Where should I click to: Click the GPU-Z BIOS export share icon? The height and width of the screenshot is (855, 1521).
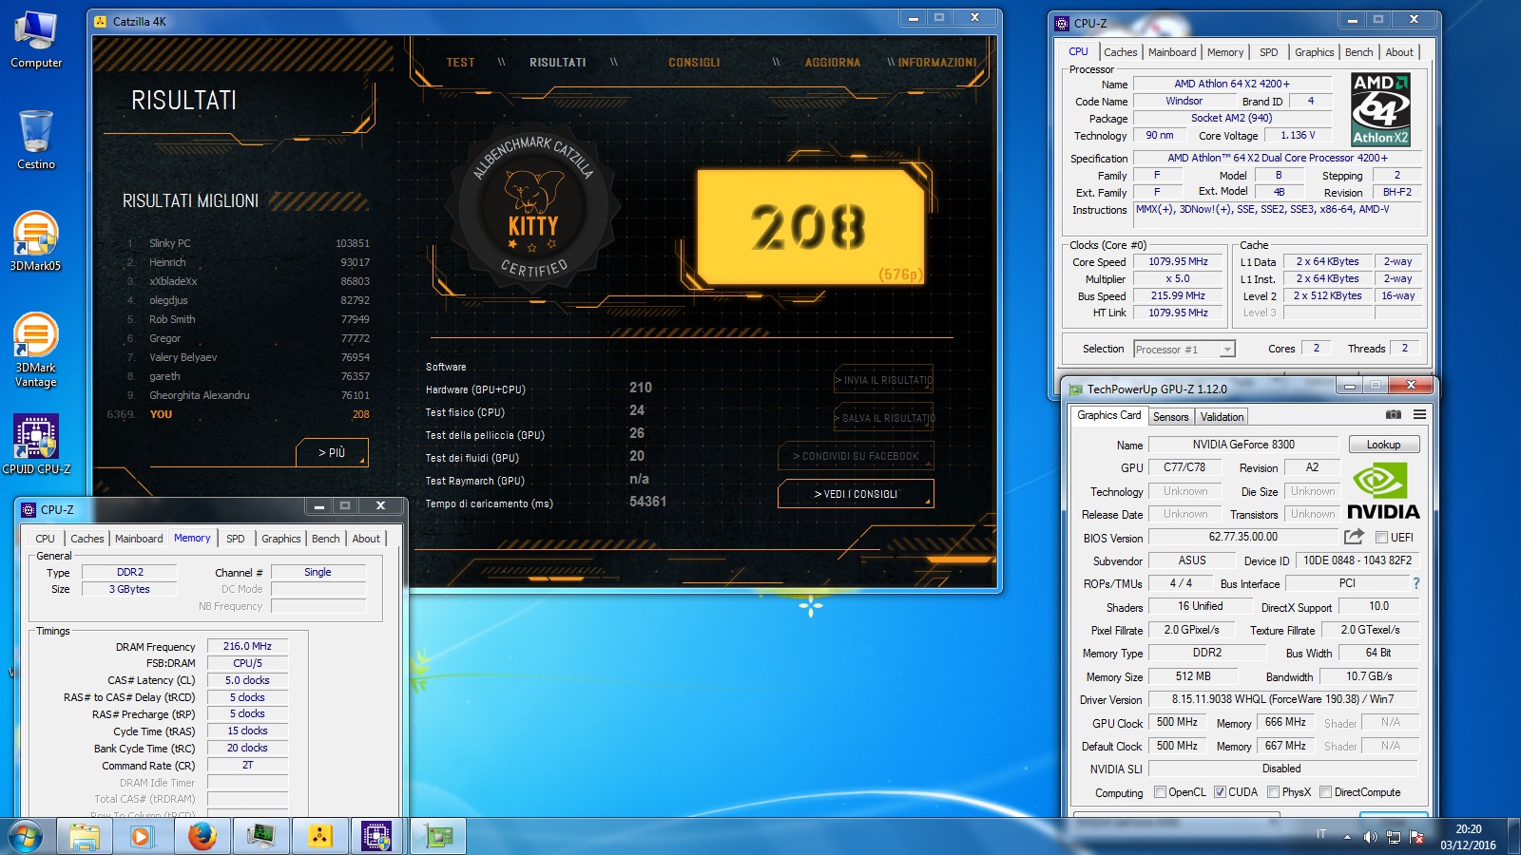click(1354, 537)
